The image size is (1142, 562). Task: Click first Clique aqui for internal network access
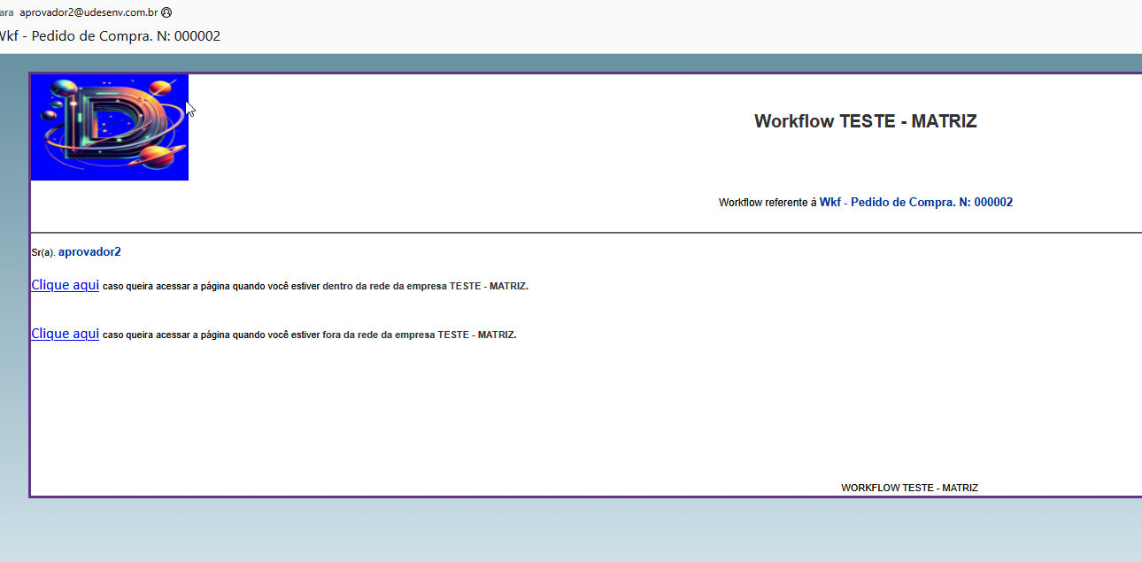(x=64, y=284)
